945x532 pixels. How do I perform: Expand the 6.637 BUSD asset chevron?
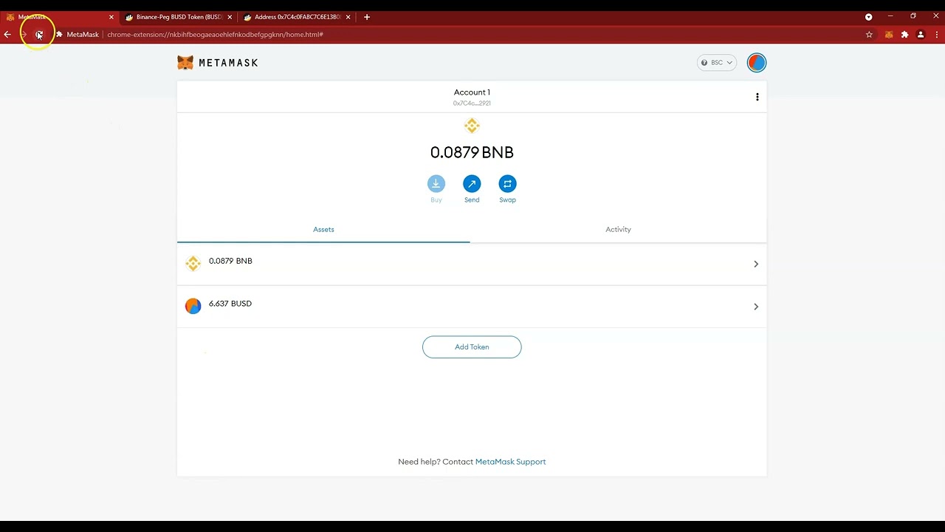(x=755, y=307)
